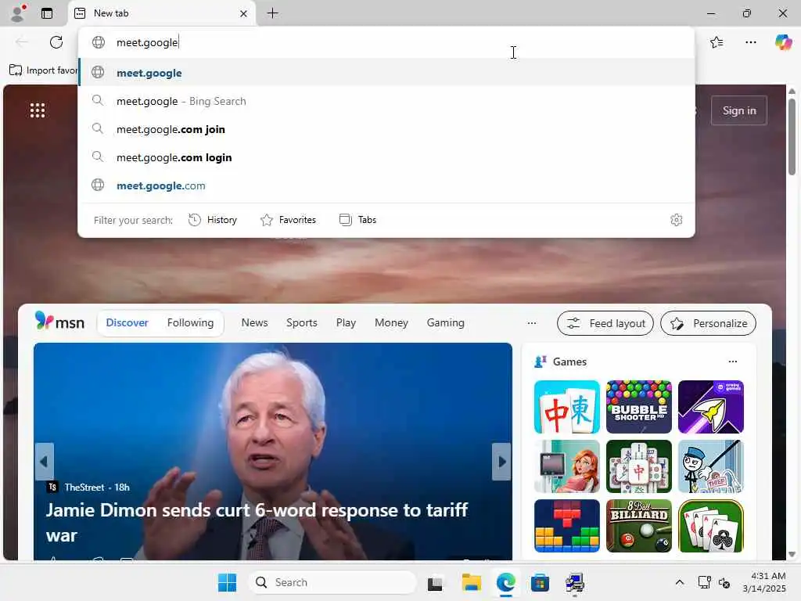Open Settings and more ellipsis menu
801x601 pixels.
click(x=750, y=42)
